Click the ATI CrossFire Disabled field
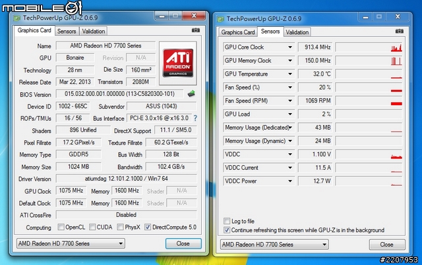 click(x=126, y=215)
